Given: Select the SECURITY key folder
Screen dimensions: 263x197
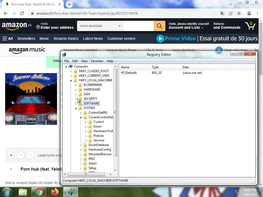Looking at the screenshot, I should [x=90, y=99].
